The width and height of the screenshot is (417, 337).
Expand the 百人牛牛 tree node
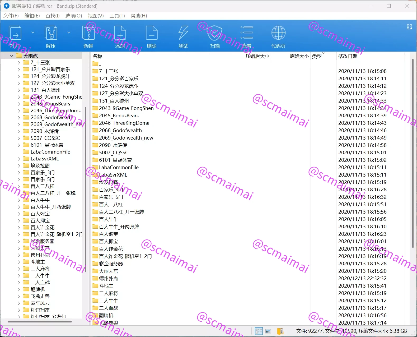coord(19,200)
